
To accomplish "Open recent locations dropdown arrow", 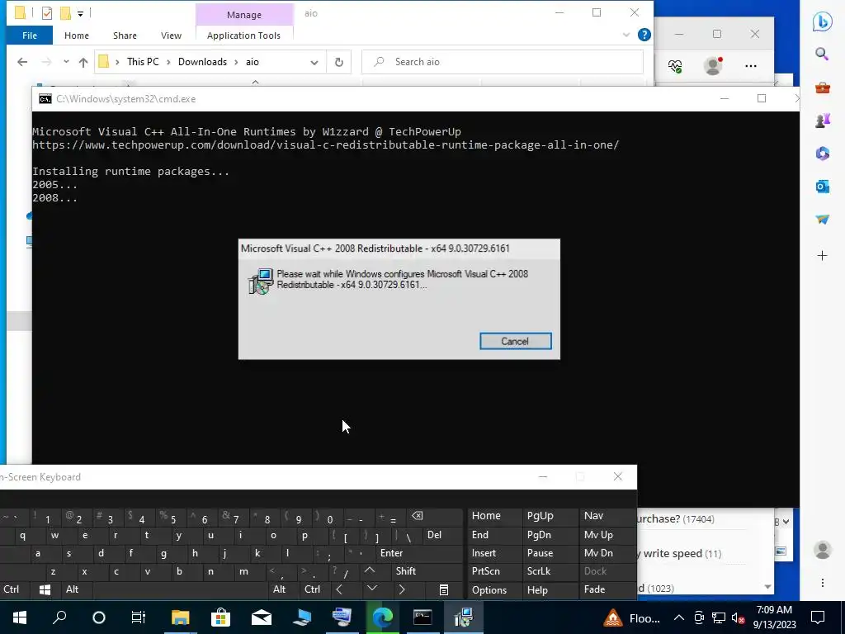I will tap(66, 62).
